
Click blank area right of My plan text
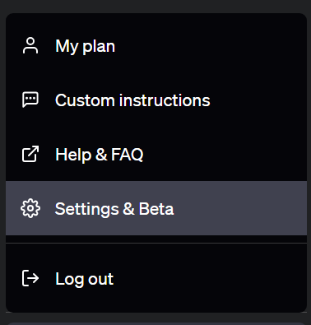(211, 45)
